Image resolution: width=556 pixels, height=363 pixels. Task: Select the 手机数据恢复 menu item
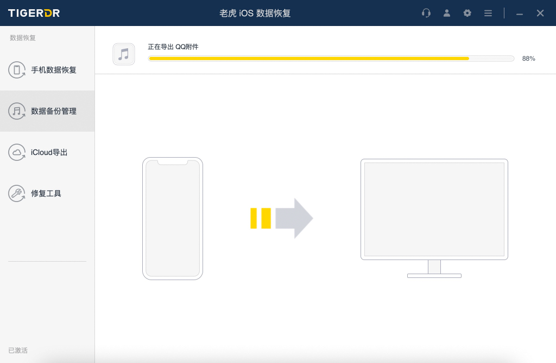pos(54,70)
